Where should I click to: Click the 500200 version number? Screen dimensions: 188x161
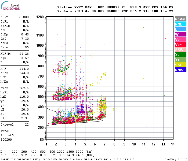6,140
